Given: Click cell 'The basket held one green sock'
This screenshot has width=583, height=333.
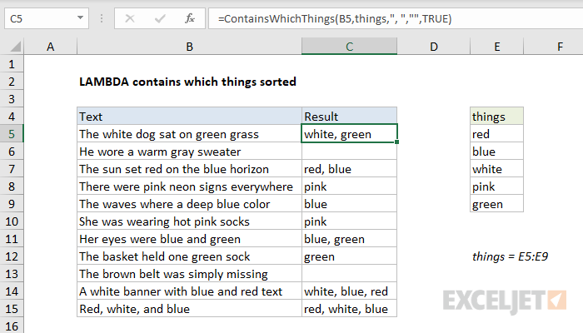Looking at the screenshot, I should click(189, 256).
